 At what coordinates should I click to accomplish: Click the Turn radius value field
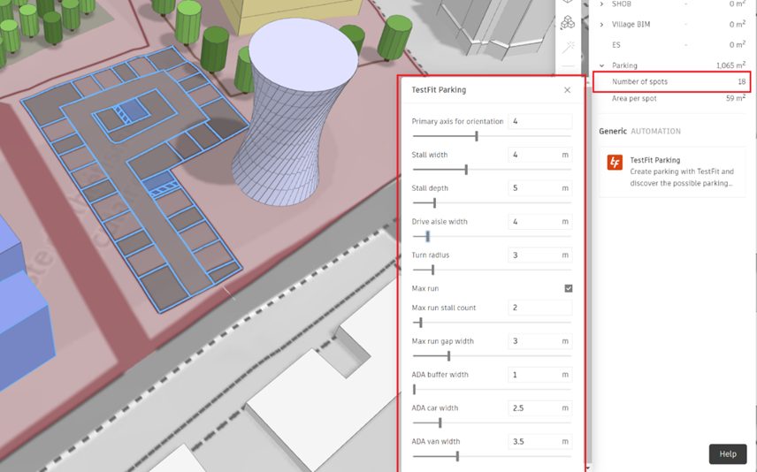(x=539, y=255)
